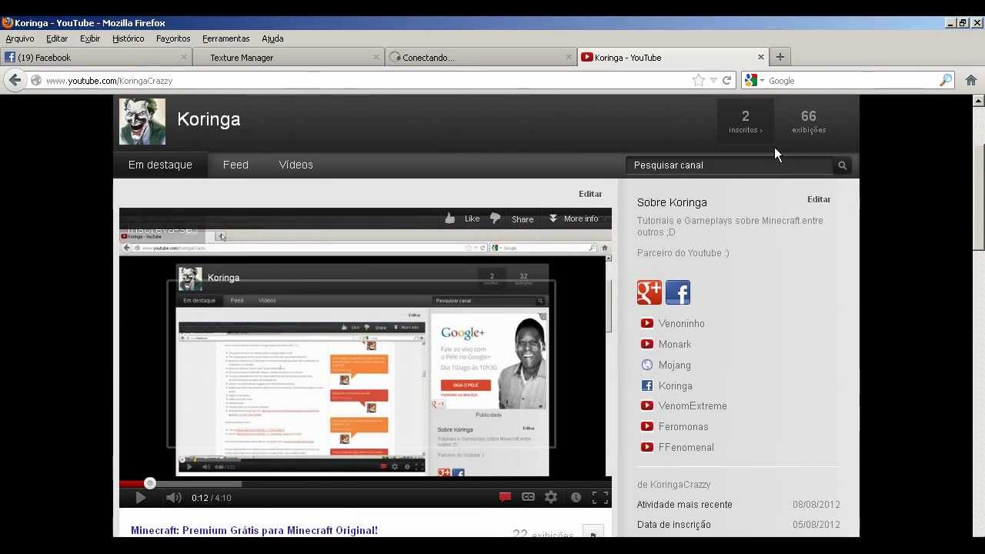Switch to the Facebook browser tab
Screen dimensions: 985x554
(95, 57)
